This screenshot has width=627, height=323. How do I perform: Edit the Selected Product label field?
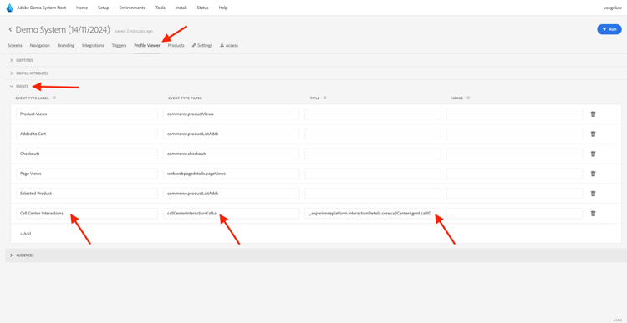tap(87, 194)
